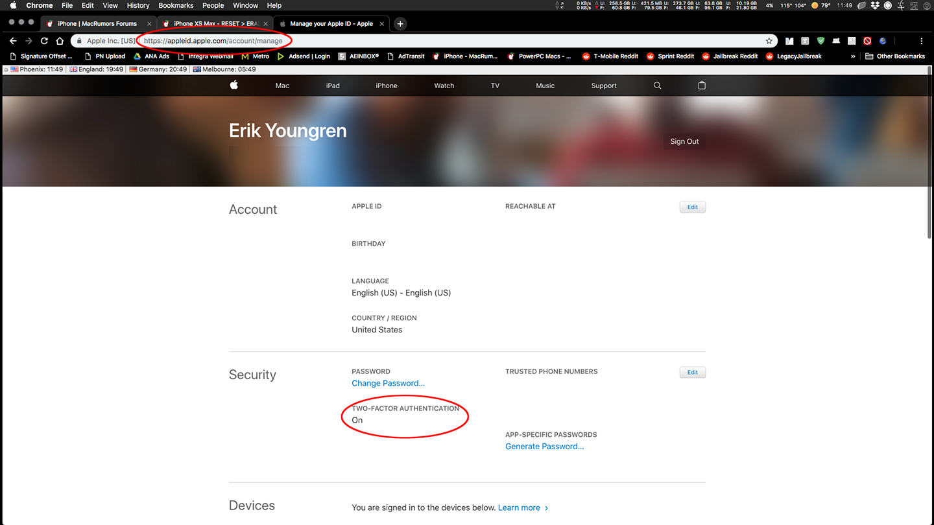Open the search magnifier on Apple navbar
The image size is (934, 525).
[657, 86]
